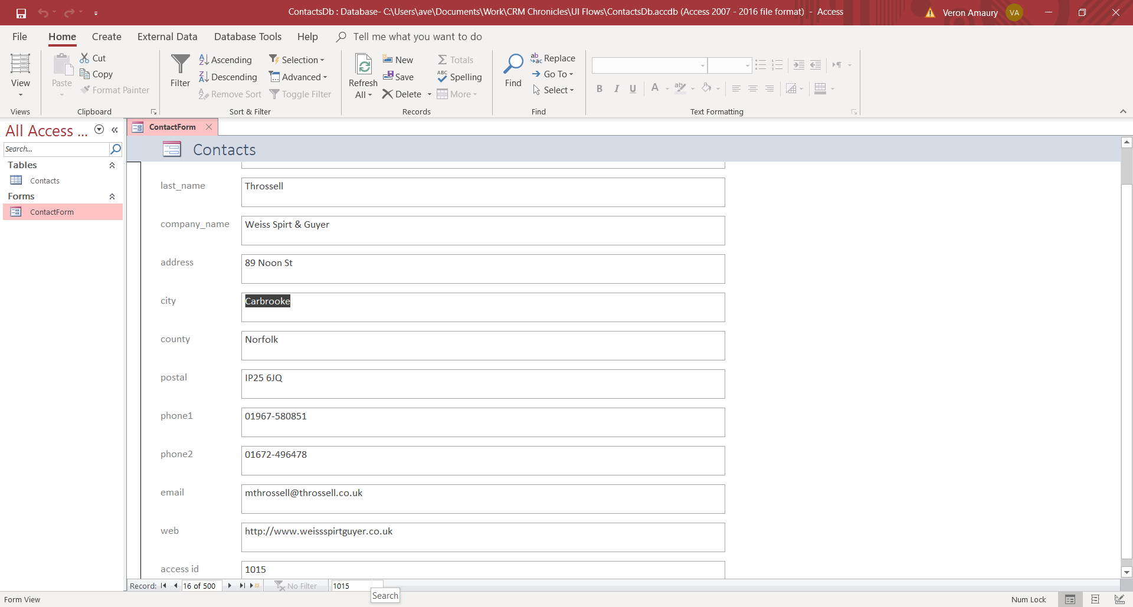Screen dimensions: 1133x607
Task: Click the Filter funnel icon
Action: click(180, 64)
